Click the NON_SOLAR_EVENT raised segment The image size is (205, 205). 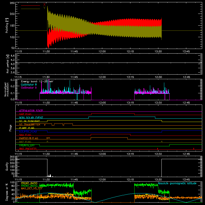[x=122, y=117]
